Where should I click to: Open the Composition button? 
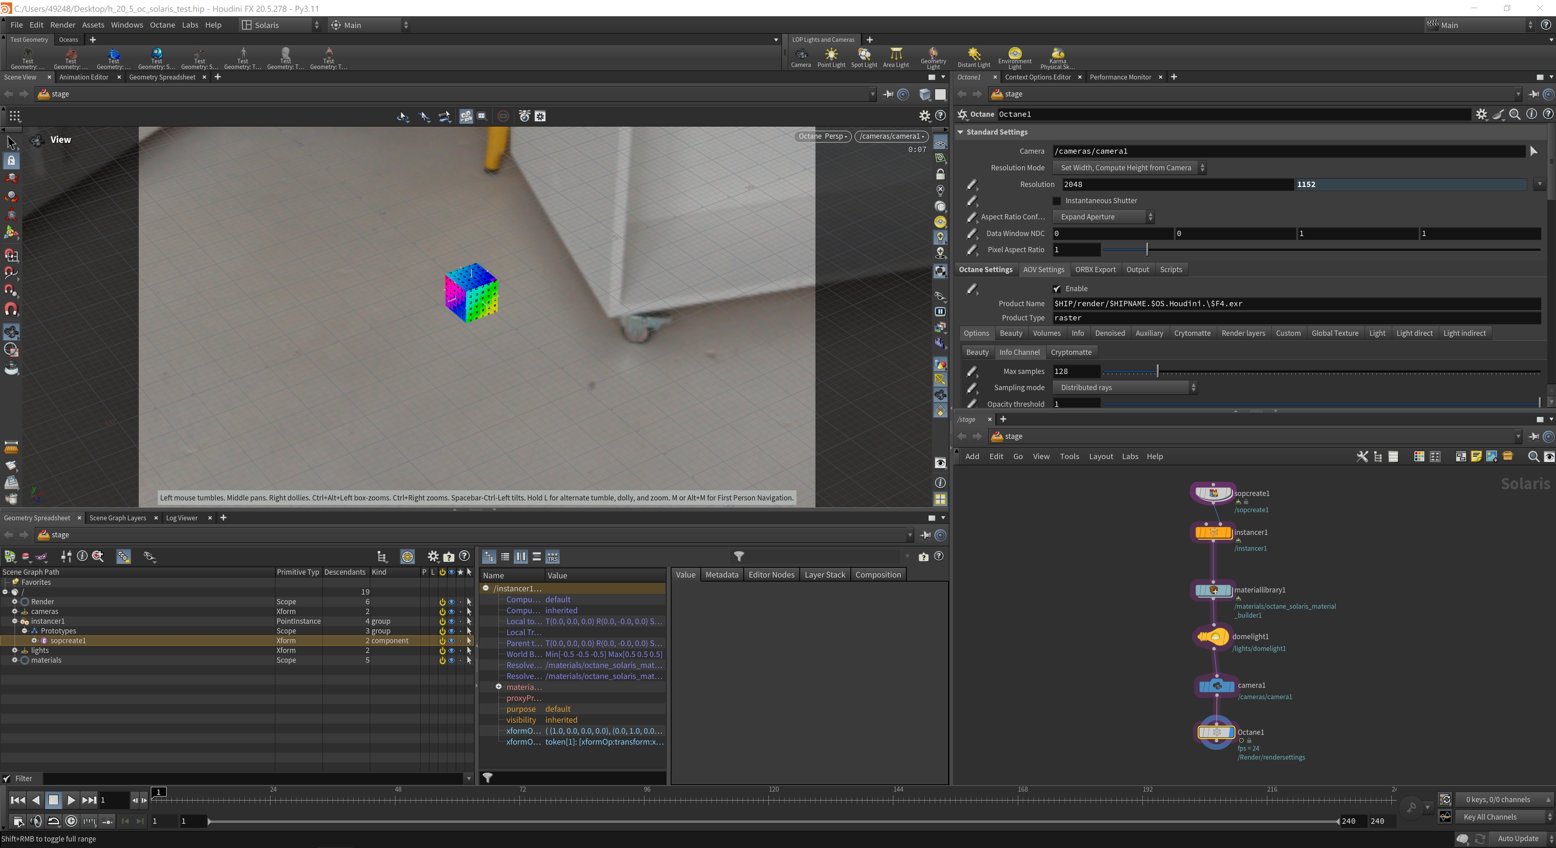tap(878, 575)
